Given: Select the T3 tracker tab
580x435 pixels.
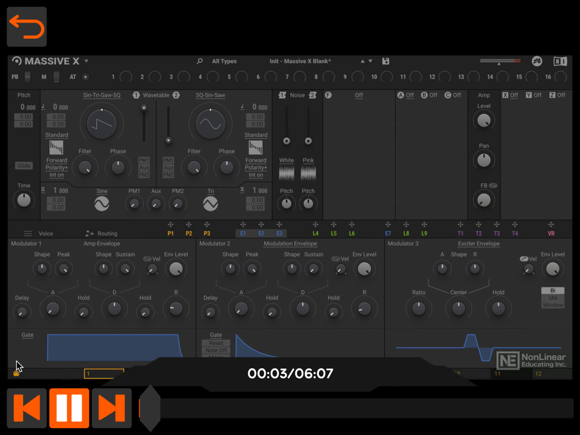Looking at the screenshot, I should (x=497, y=233).
